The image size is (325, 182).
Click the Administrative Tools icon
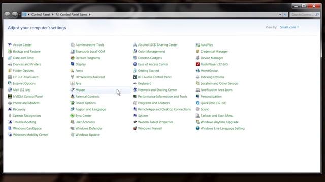pos(72,45)
